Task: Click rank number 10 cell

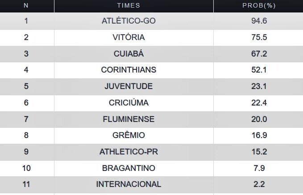Action: 26,168
